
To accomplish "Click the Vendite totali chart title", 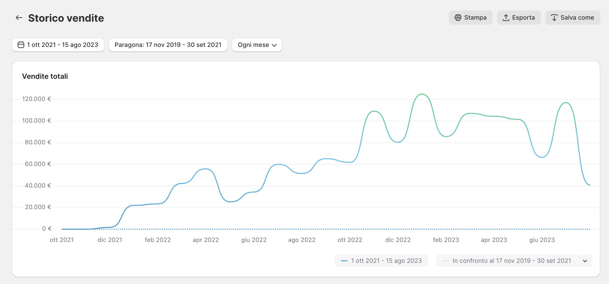I will pos(45,76).
